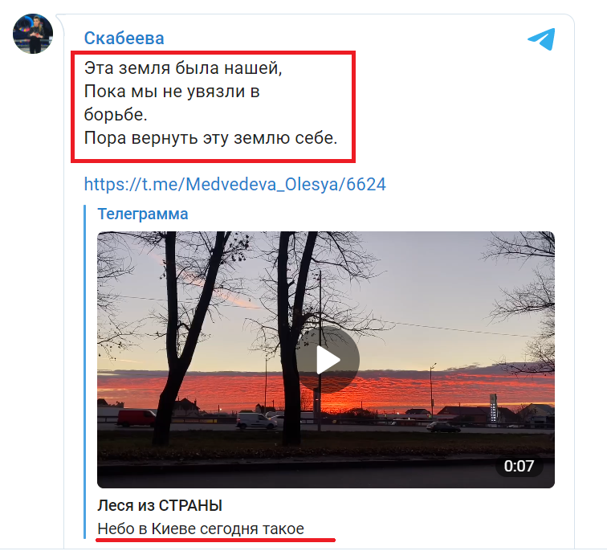Click the lit gas station sign in the video

[493, 408]
